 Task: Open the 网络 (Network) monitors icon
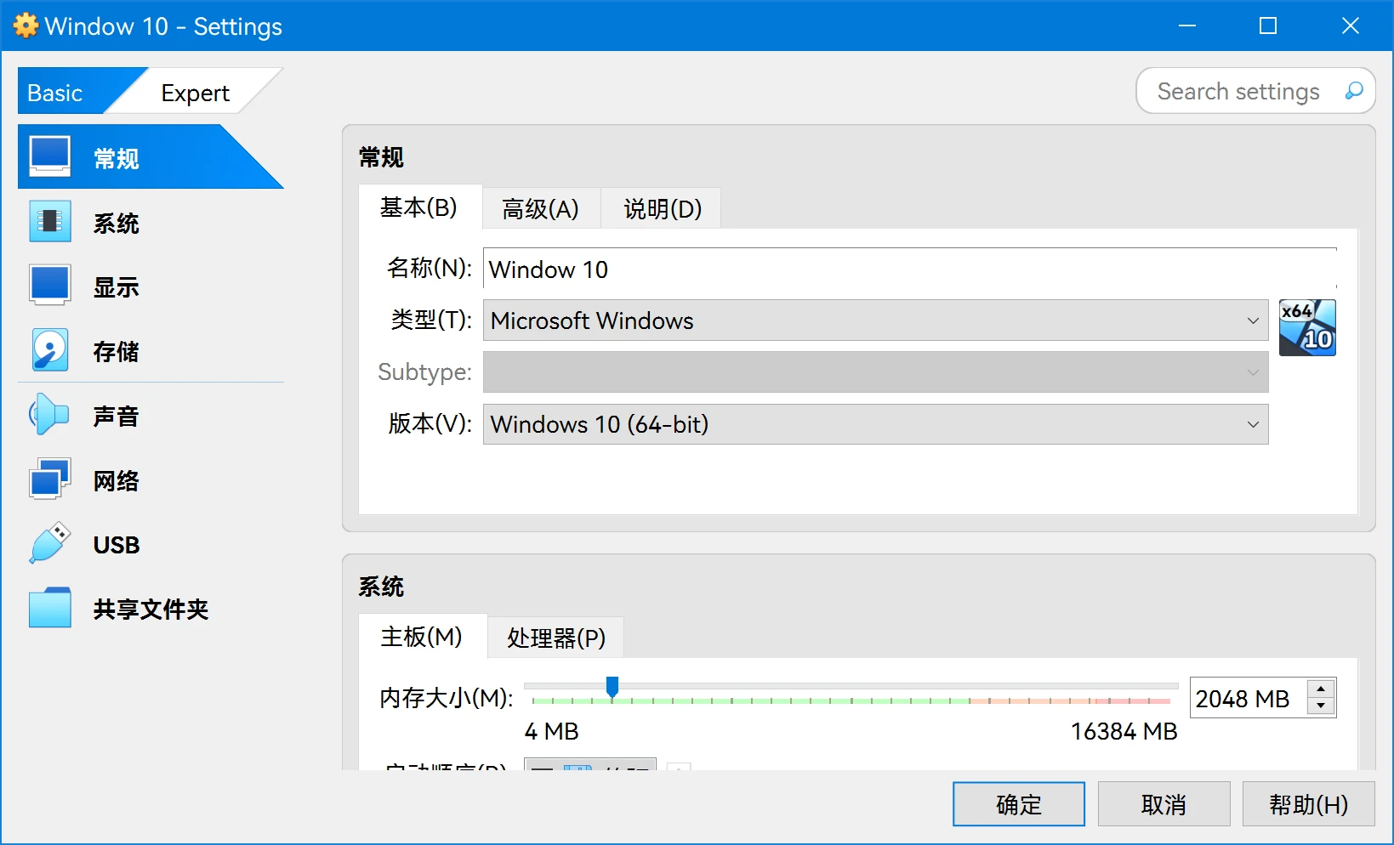coord(49,479)
